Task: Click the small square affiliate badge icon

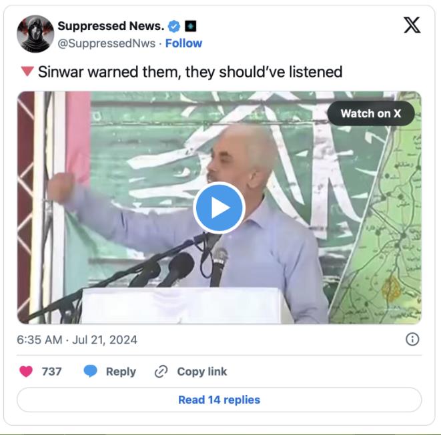Action: (x=190, y=26)
